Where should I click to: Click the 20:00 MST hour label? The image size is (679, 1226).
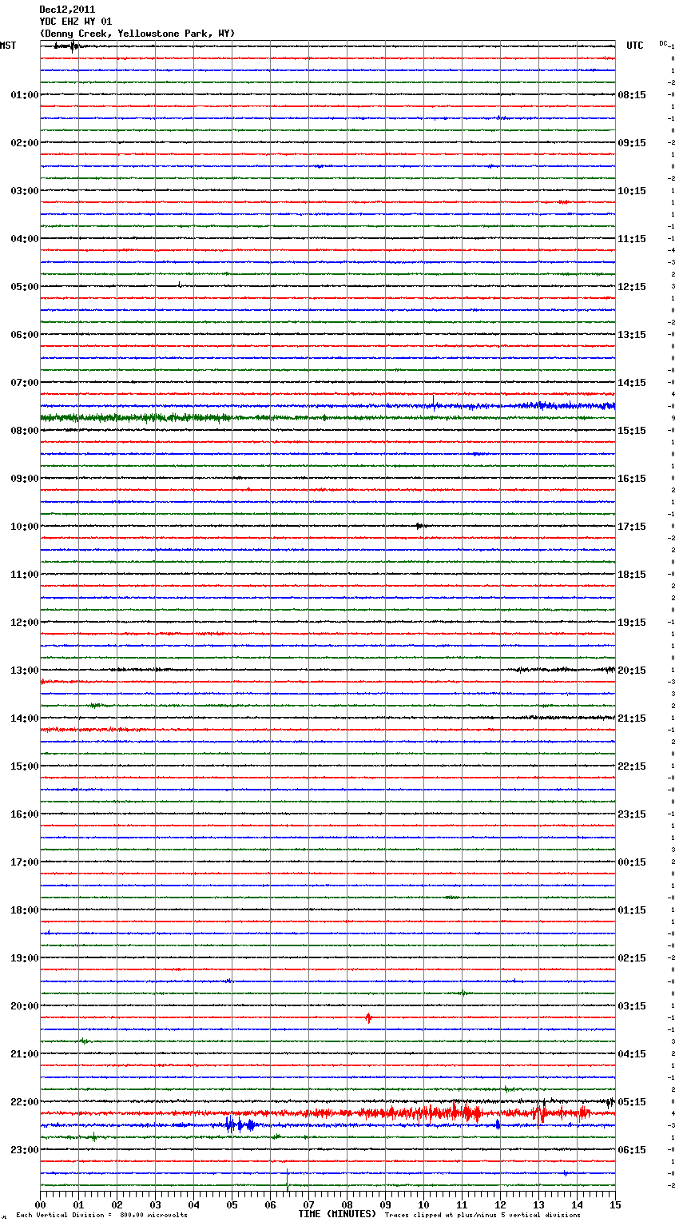point(25,1006)
